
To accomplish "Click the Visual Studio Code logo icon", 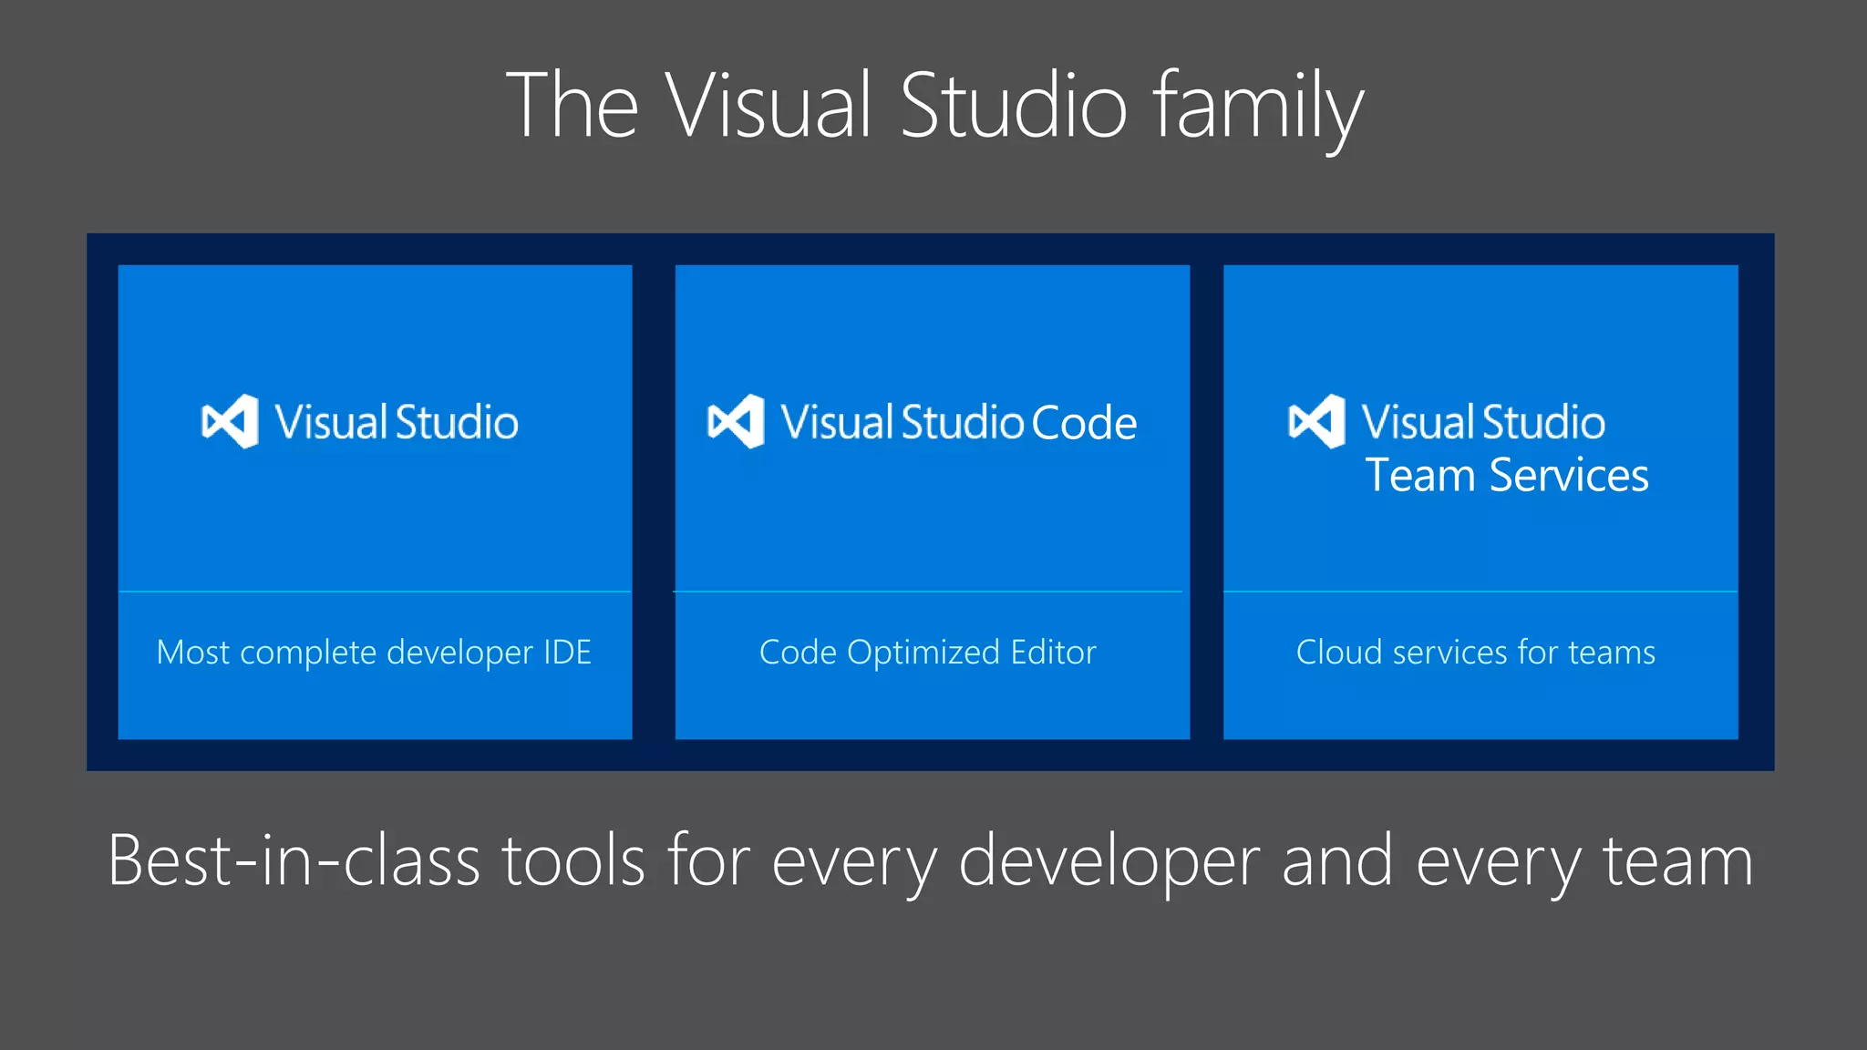I will click(736, 421).
